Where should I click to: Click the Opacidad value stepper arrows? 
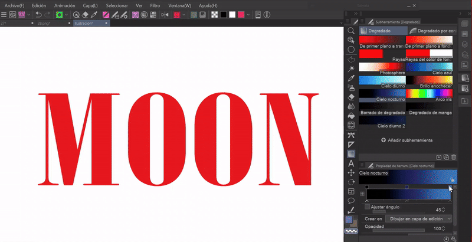443,229
